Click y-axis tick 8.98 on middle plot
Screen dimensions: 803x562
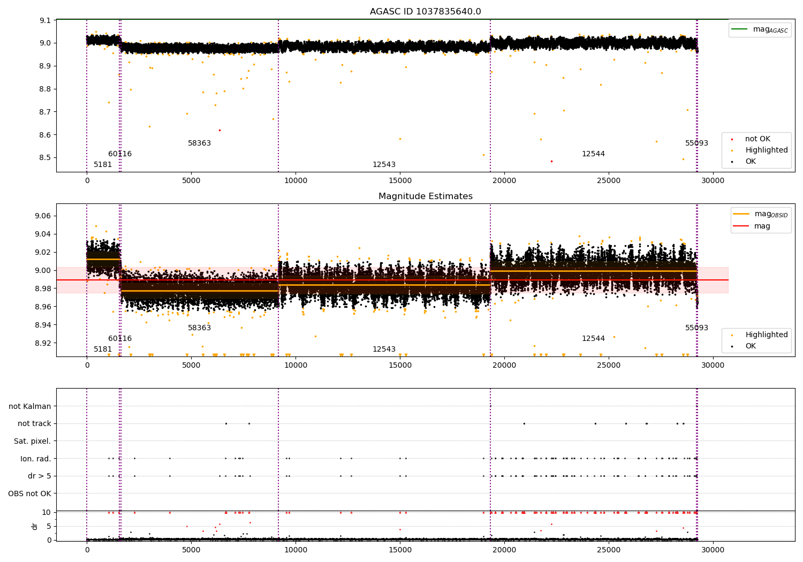(x=43, y=289)
